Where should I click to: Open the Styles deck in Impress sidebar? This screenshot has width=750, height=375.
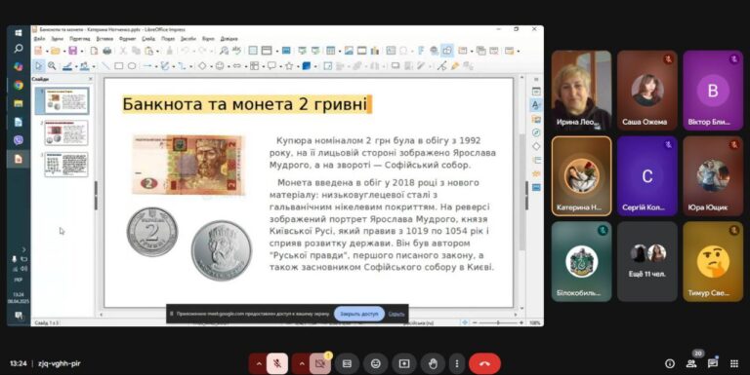click(536, 105)
